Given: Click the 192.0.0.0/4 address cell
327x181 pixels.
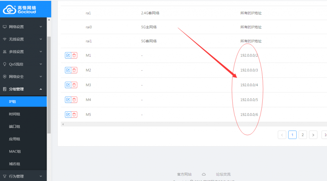Looking at the screenshot, I should coord(249,85).
